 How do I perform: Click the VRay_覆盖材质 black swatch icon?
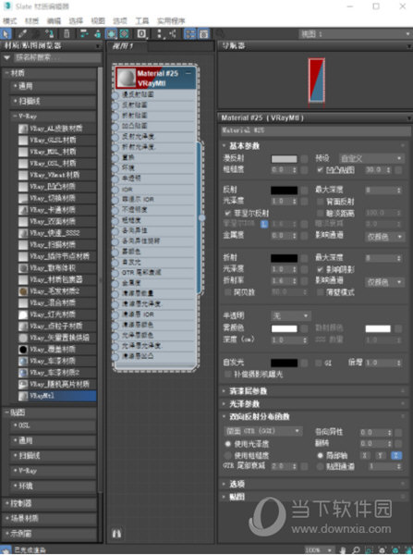pyautogui.click(x=23, y=350)
